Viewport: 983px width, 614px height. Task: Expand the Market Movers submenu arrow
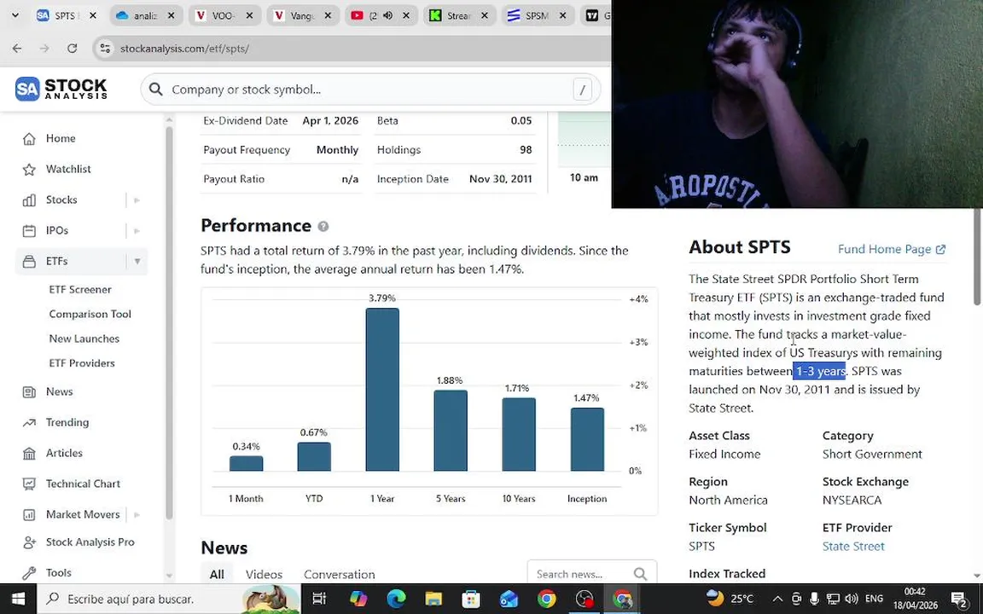click(x=137, y=514)
